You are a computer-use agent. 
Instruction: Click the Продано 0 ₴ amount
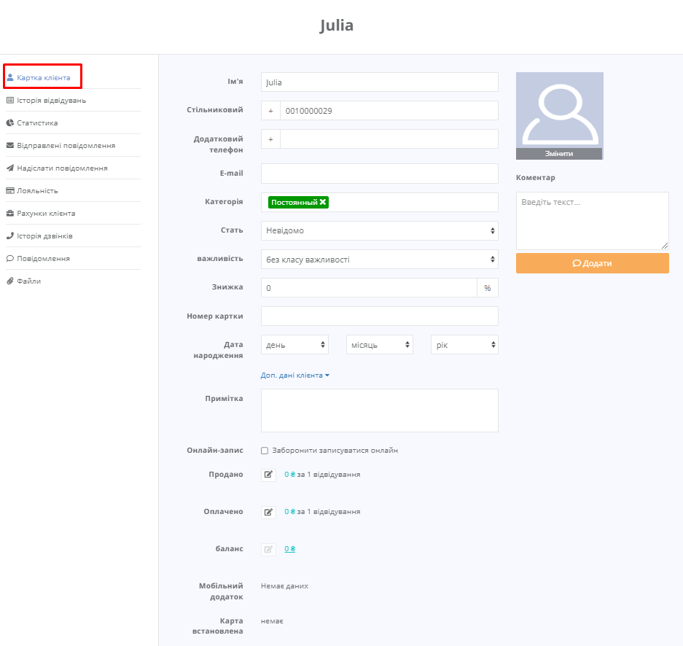point(289,475)
